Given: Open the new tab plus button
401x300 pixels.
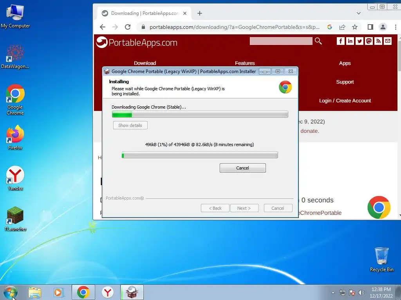Looking at the screenshot, I should pos(200,13).
